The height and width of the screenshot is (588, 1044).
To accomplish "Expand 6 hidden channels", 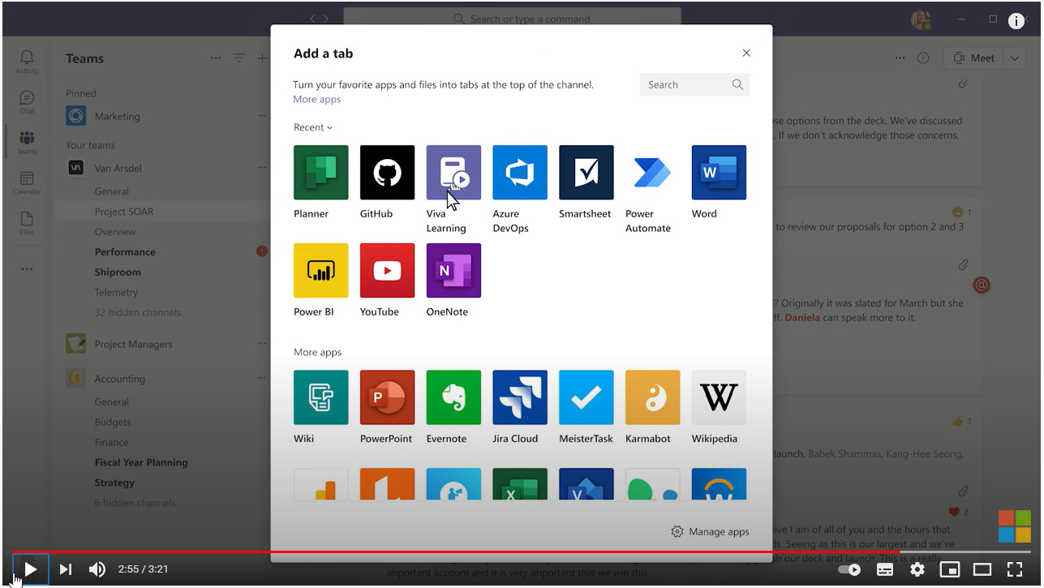I will 135,503.
